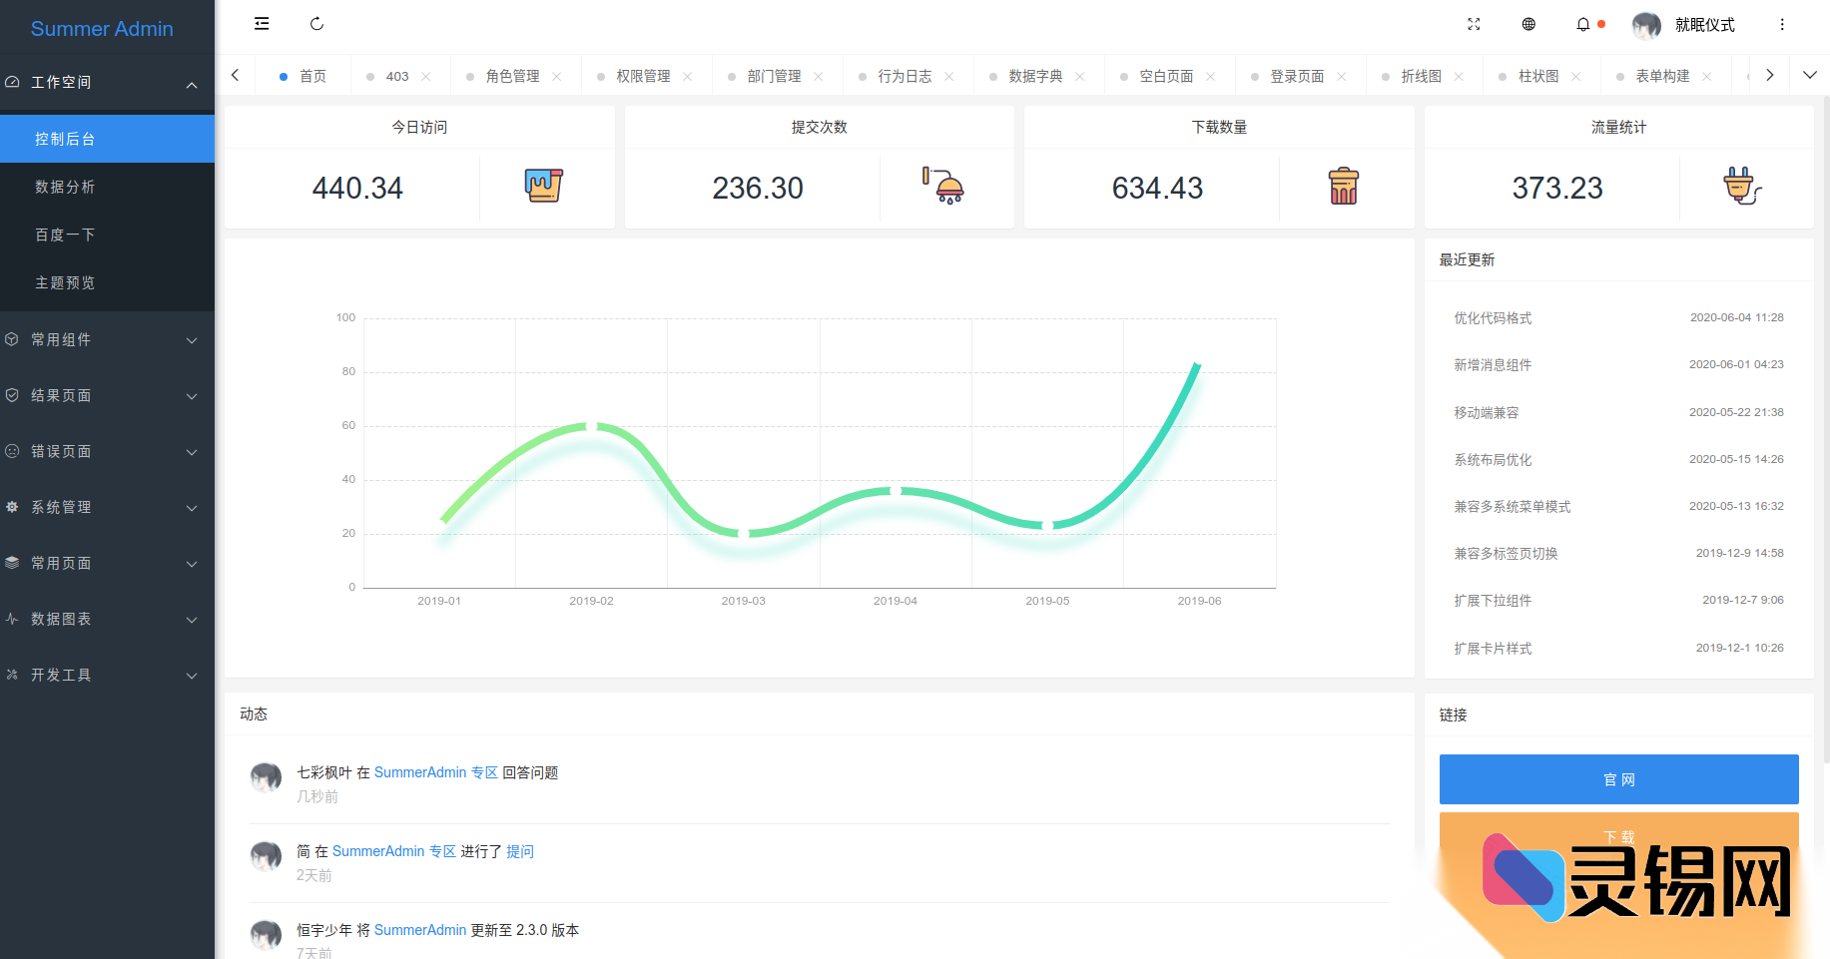Collapse the 工作空间 section
This screenshot has height=959, width=1830.
tap(107, 82)
